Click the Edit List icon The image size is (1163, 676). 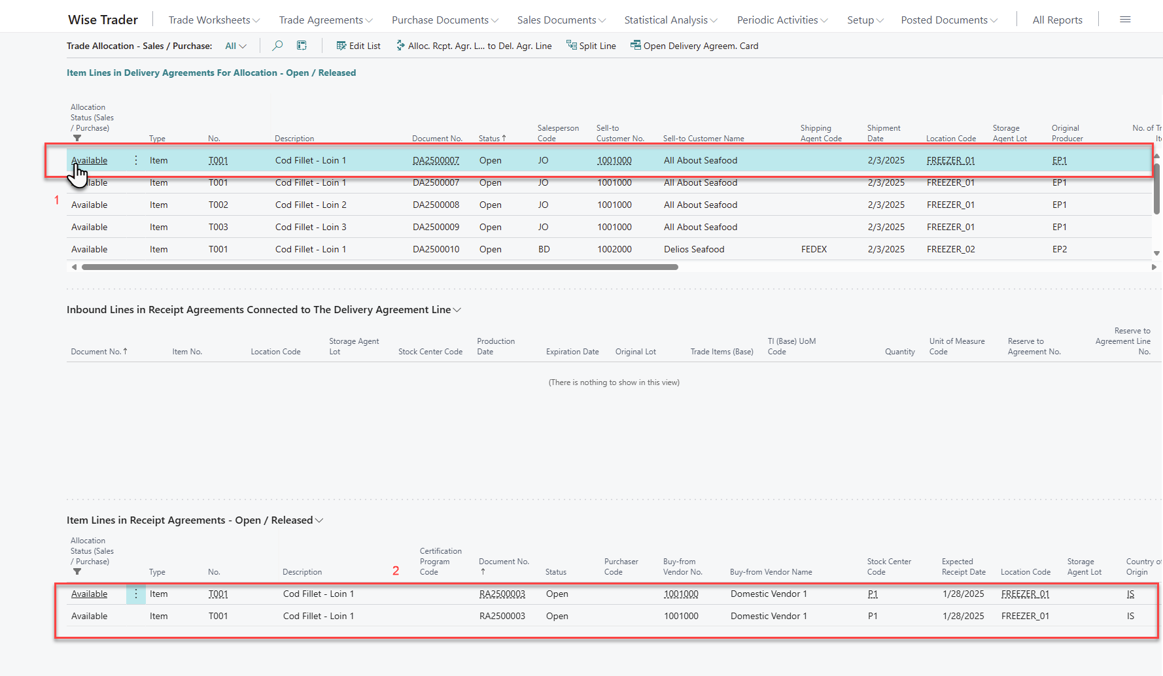341,46
